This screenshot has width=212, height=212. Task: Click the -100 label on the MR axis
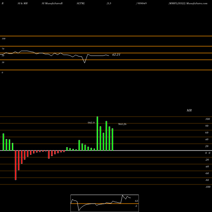point(208,187)
